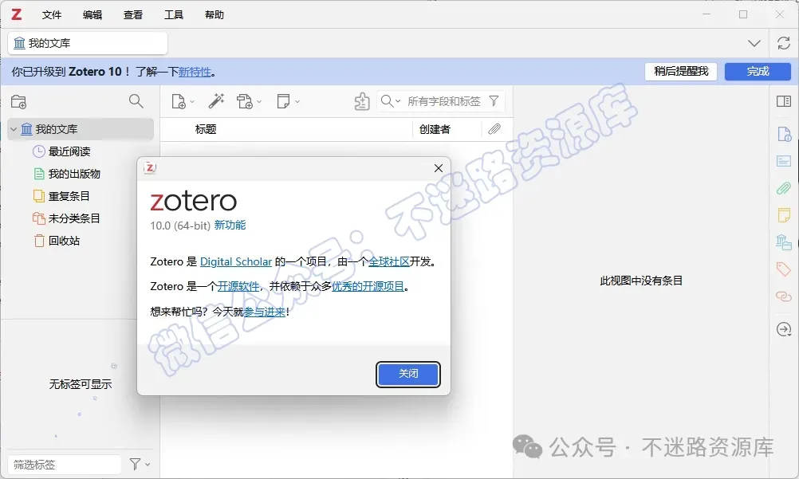The width and height of the screenshot is (799, 479).
Task: Open the 工具 menu
Action: click(x=174, y=15)
